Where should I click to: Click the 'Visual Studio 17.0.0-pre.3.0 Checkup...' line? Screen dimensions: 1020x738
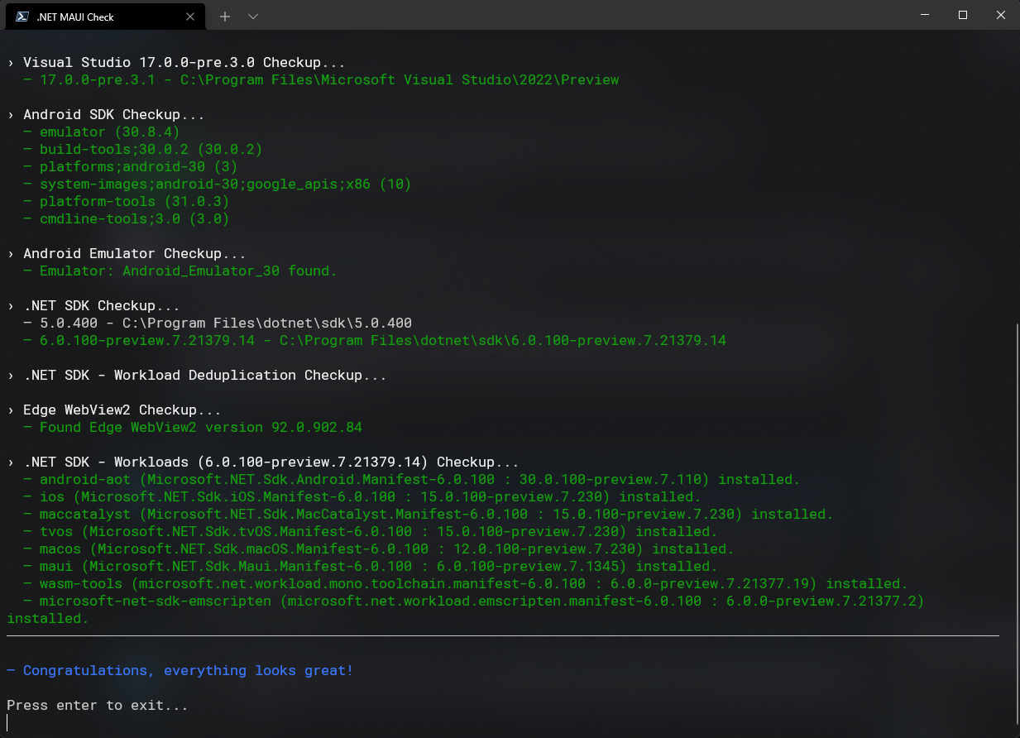tap(176, 63)
